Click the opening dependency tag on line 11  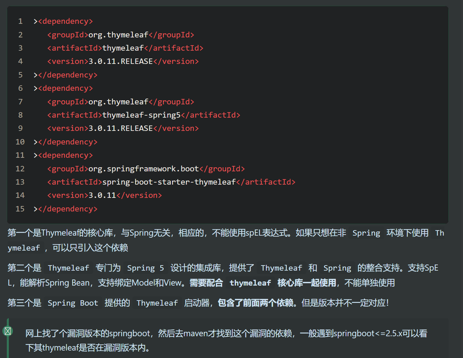point(65,155)
